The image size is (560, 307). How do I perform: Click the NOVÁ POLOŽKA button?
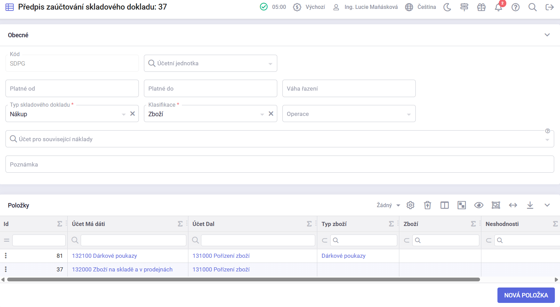pyautogui.click(x=526, y=295)
